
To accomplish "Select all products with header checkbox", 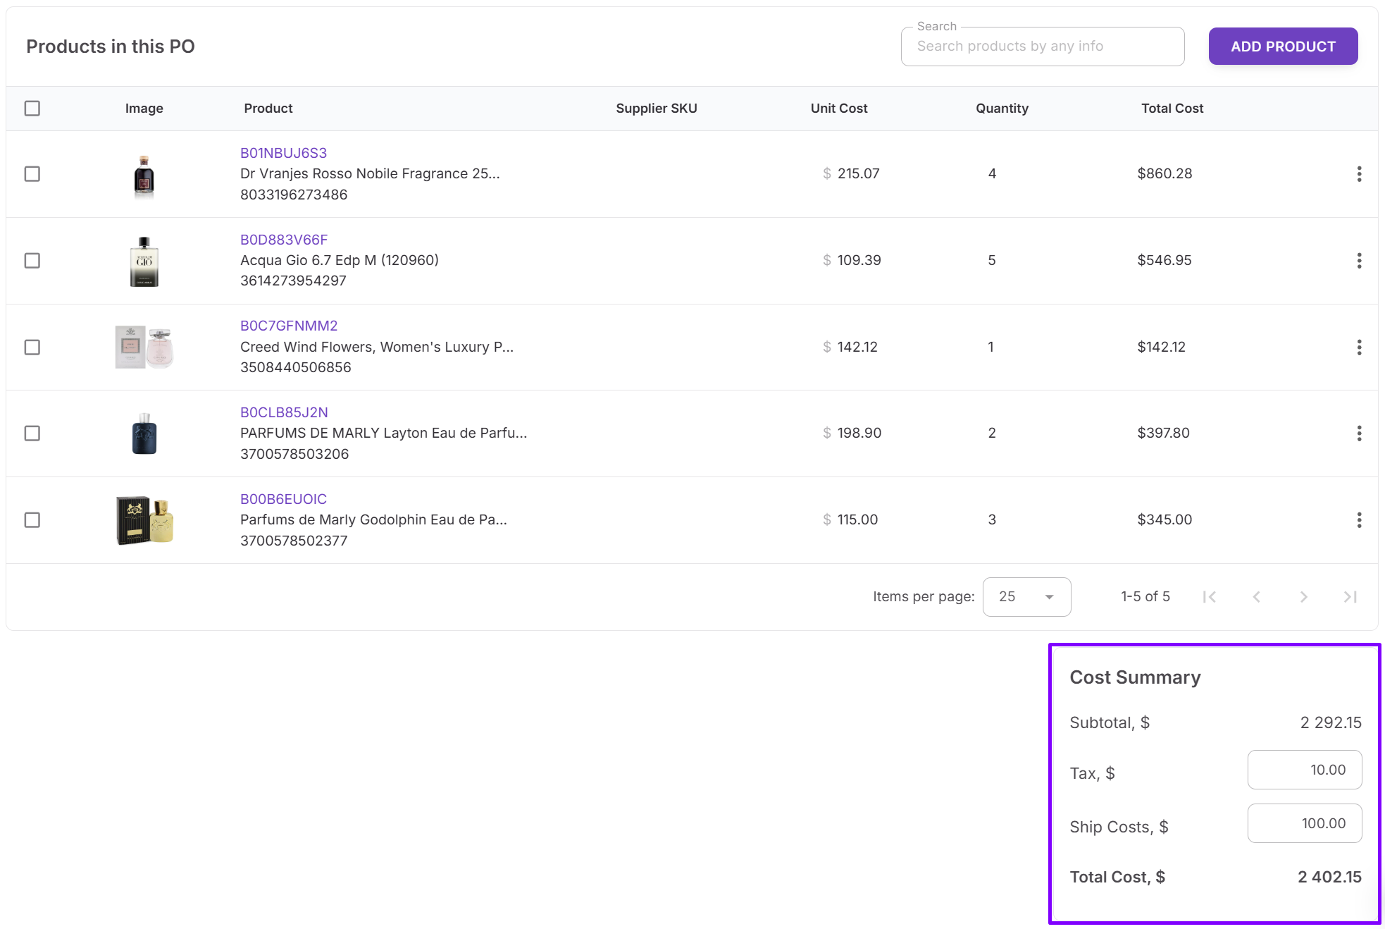I will (32, 109).
